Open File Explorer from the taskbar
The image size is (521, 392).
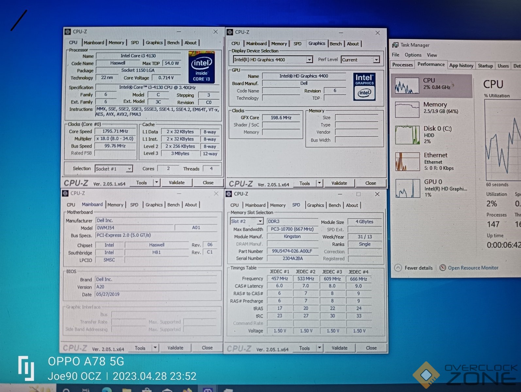tap(127, 389)
